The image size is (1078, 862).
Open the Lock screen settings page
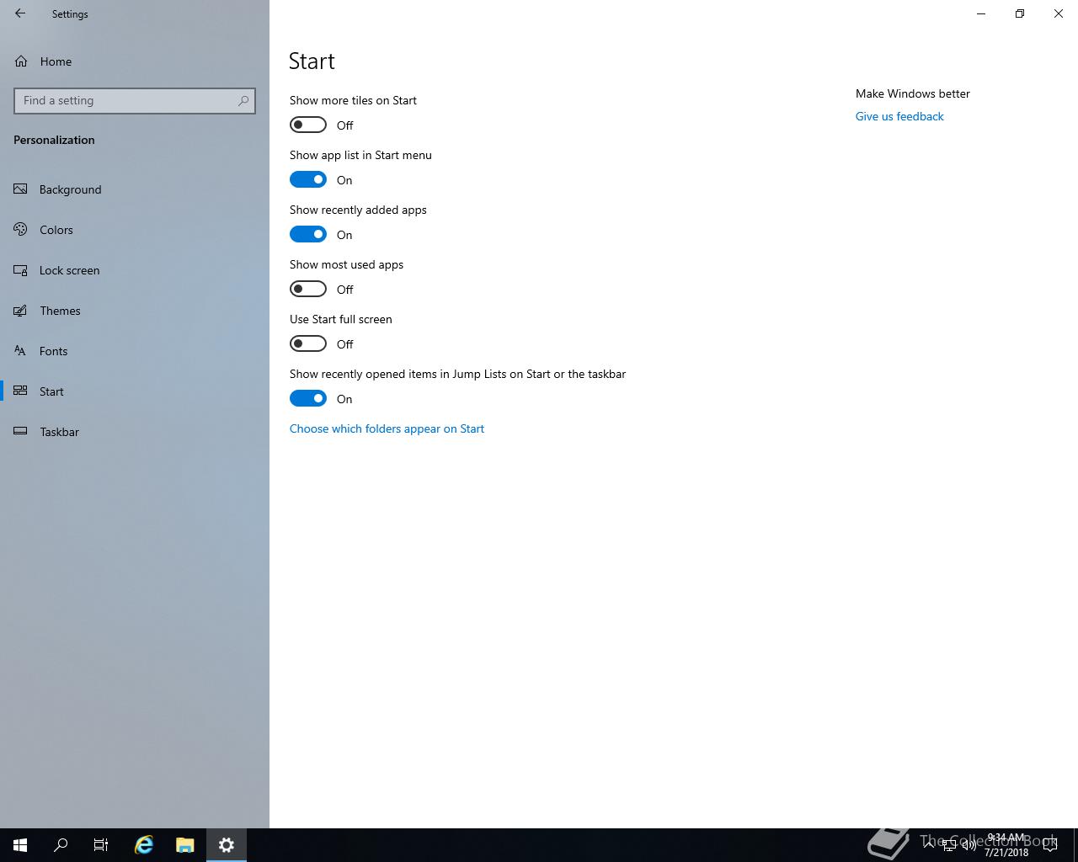(135, 270)
